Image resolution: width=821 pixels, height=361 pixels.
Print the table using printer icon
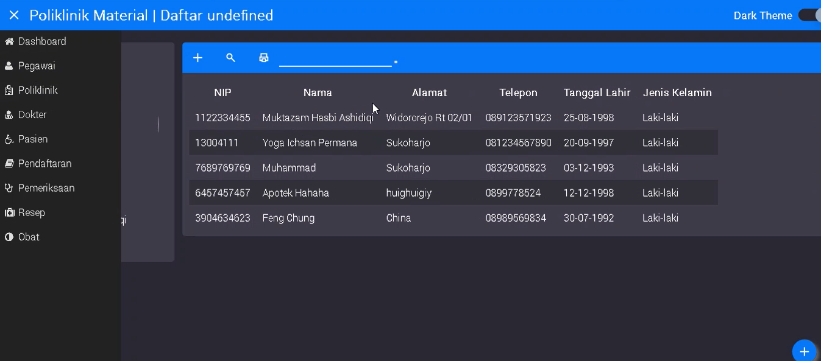tap(263, 58)
